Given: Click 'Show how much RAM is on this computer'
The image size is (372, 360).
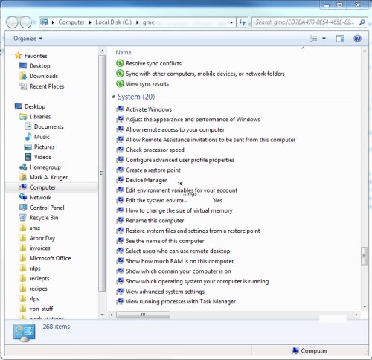Looking at the screenshot, I should (179, 261).
